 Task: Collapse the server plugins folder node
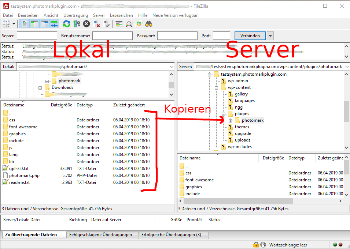(x=224, y=114)
